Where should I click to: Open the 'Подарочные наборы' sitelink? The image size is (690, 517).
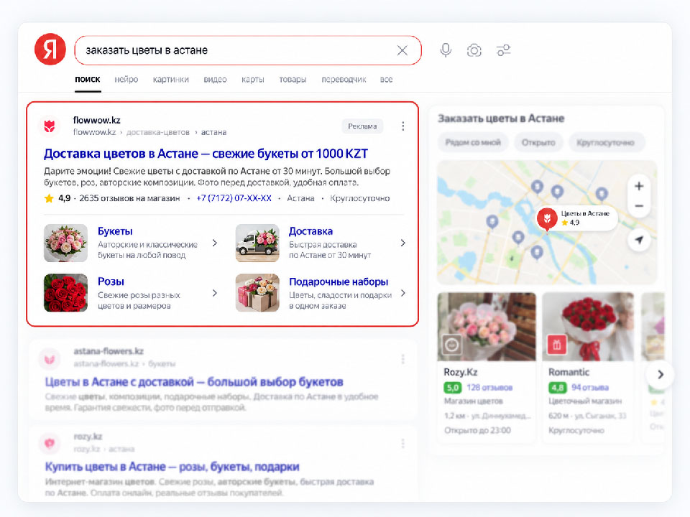339,281
